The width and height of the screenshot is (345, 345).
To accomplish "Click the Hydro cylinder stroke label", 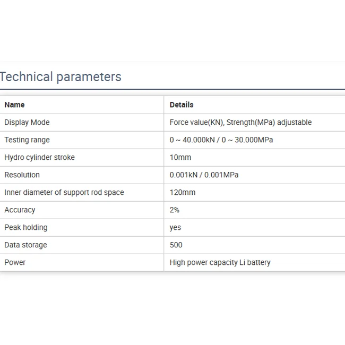I will tap(40, 157).
